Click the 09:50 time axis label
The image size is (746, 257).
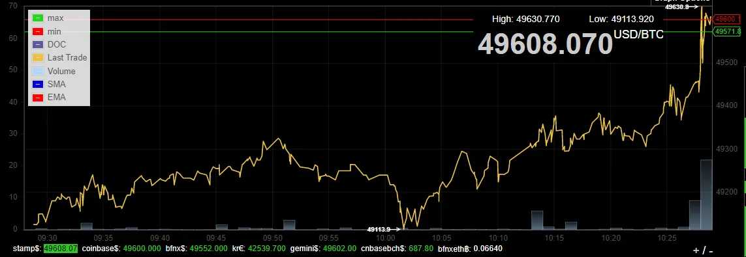click(273, 237)
